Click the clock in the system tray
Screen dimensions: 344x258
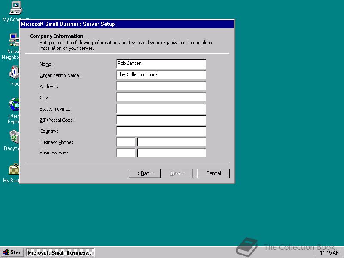point(330,252)
